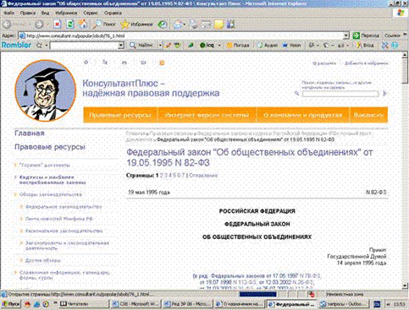Print the page with the printer icon
Viewport: 409px width, 310px height.
coord(194,24)
